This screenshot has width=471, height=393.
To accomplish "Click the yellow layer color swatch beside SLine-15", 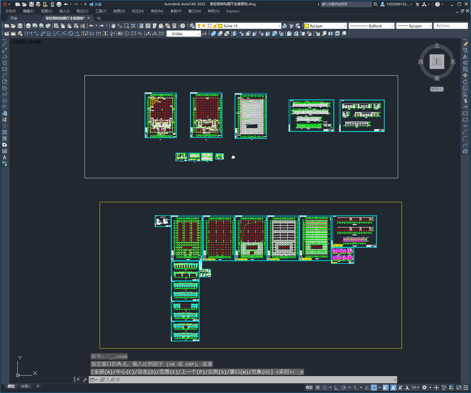I will [220, 26].
